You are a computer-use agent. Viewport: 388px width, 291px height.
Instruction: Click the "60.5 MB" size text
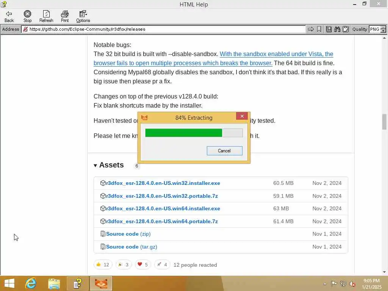(283, 183)
